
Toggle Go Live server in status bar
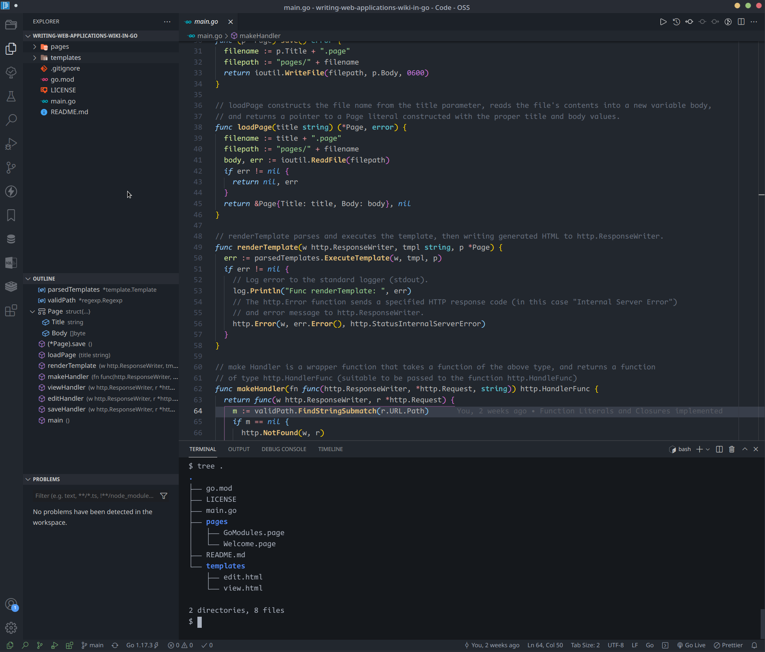pos(691,645)
